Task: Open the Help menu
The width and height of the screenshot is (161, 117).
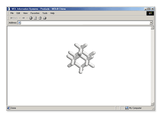Action: coord(52,13)
